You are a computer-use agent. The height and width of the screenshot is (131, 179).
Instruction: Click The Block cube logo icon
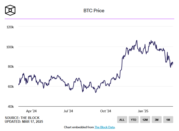(x=11, y=10)
